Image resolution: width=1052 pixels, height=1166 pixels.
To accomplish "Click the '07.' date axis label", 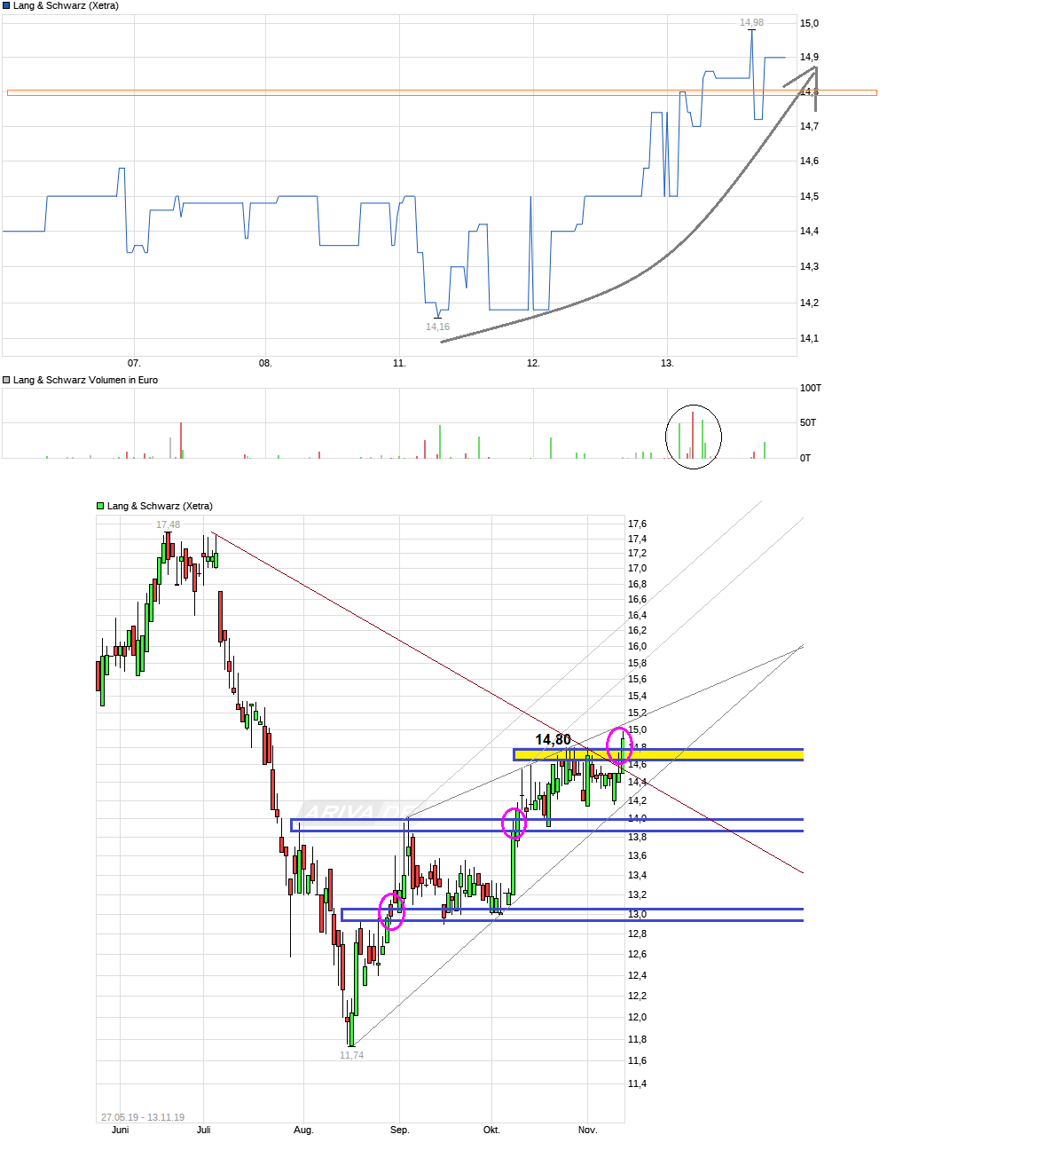I will pos(134,363).
